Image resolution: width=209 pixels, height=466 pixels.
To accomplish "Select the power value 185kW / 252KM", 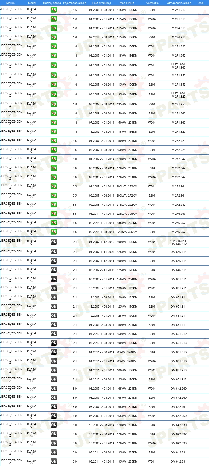I will click(x=127, y=223).
